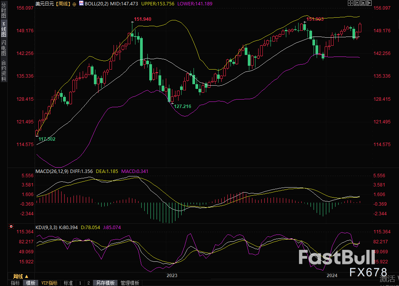Open the 闪电图 sidebar view
Screen dimensions: 399x286
(x=3, y=47)
